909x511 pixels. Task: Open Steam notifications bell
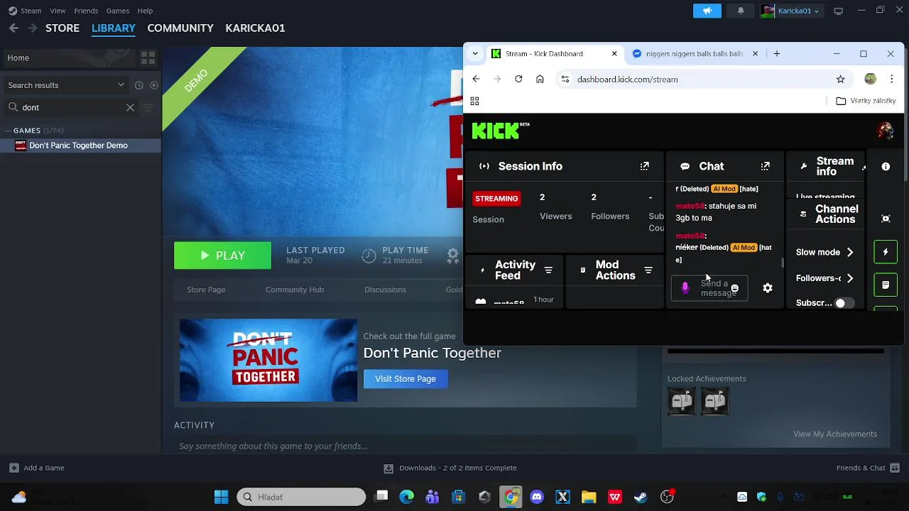tap(741, 11)
